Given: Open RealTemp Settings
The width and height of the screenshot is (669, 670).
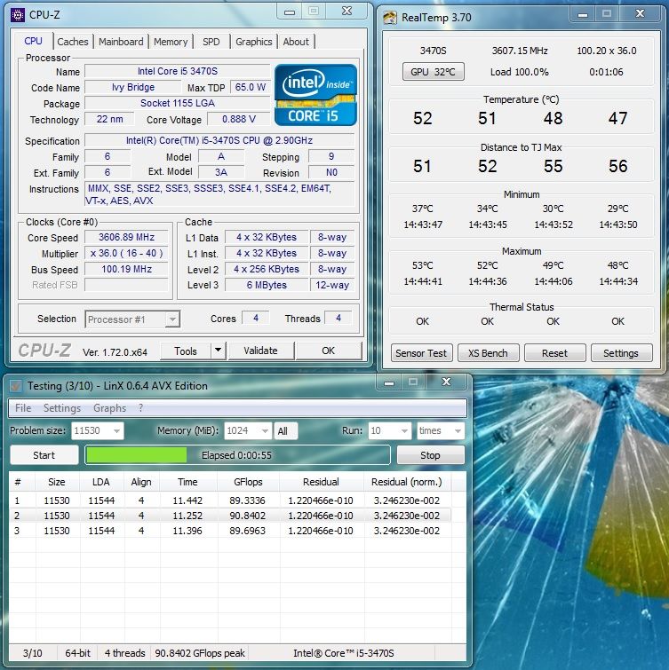Looking at the screenshot, I should [621, 353].
